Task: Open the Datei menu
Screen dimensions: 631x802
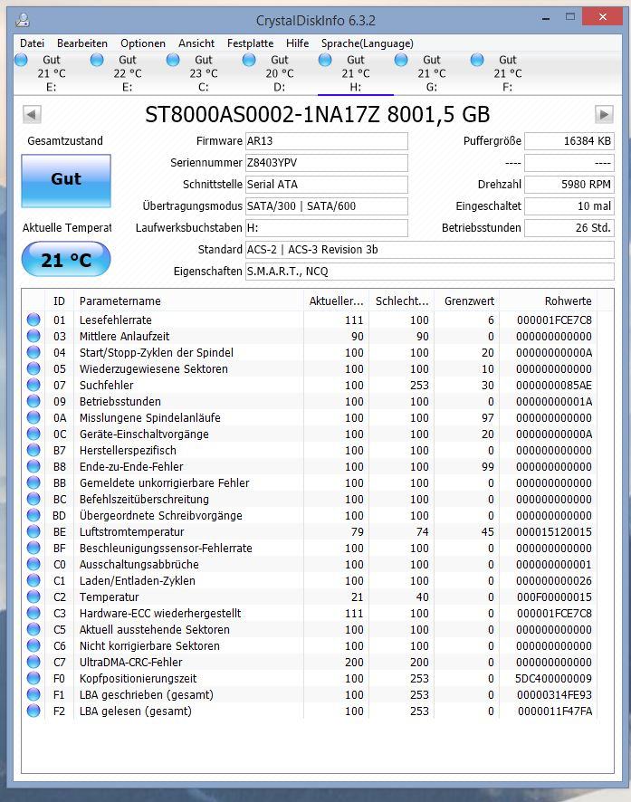Action: (x=32, y=43)
